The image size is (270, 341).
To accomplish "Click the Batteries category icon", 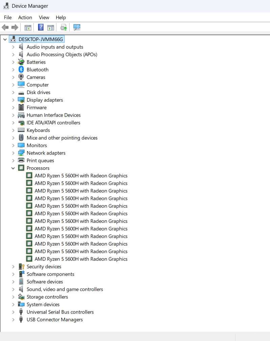I will (21, 62).
